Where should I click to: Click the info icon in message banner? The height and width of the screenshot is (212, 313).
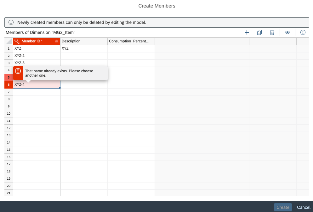[x=11, y=22]
